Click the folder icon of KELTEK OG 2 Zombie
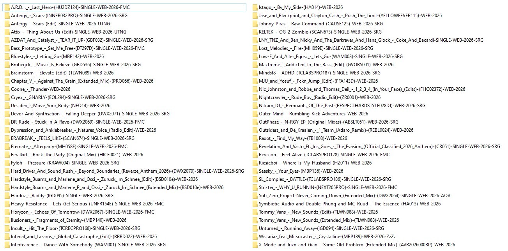The height and width of the screenshot is (251, 508). point(255,32)
